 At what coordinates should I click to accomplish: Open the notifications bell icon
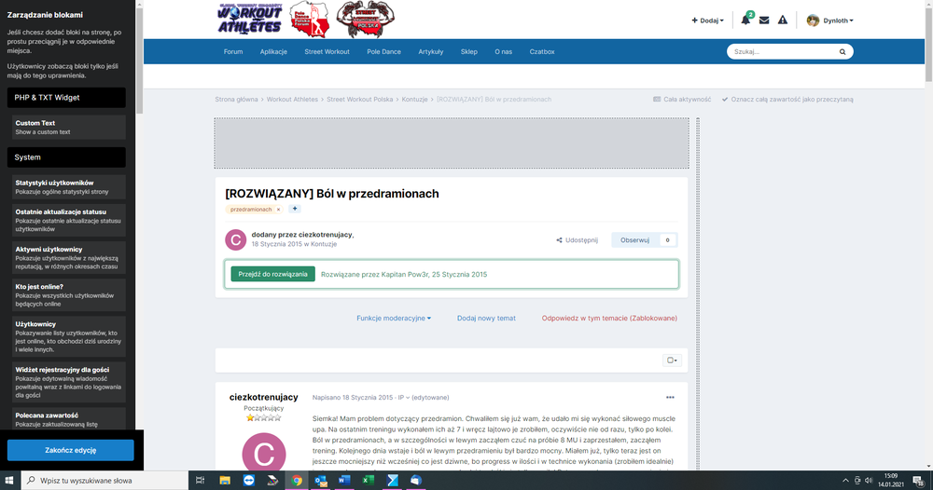(745, 20)
